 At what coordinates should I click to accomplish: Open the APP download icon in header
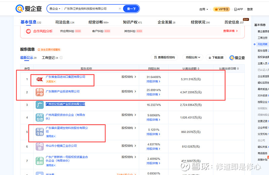click(238, 9)
